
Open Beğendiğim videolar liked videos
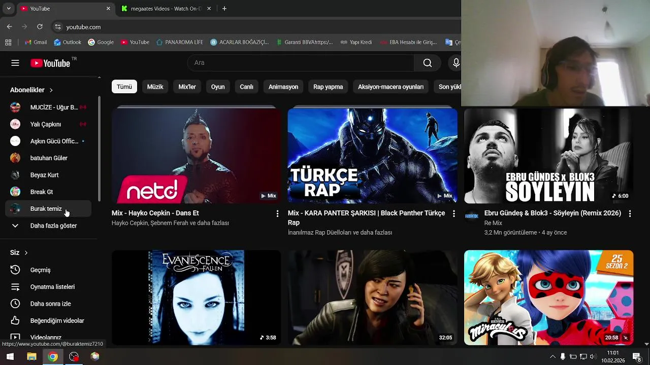coord(48,320)
